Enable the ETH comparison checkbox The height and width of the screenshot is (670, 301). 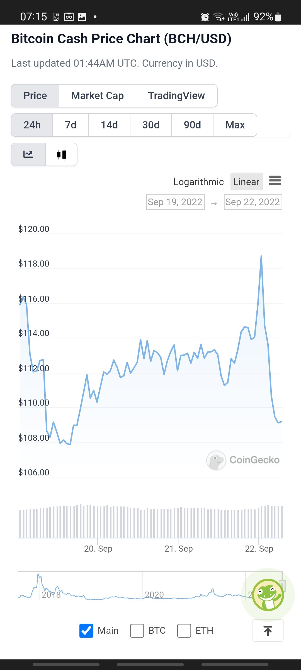pos(184,631)
